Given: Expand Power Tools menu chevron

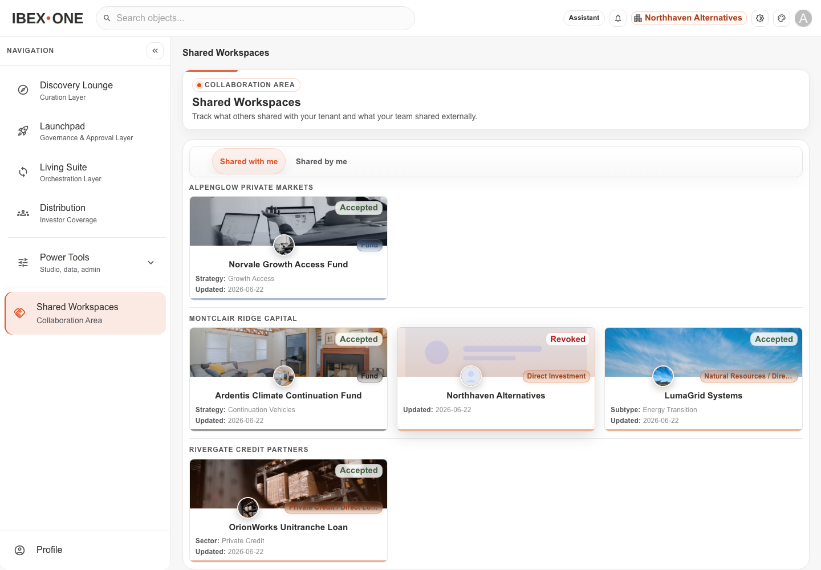Looking at the screenshot, I should [151, 263].
